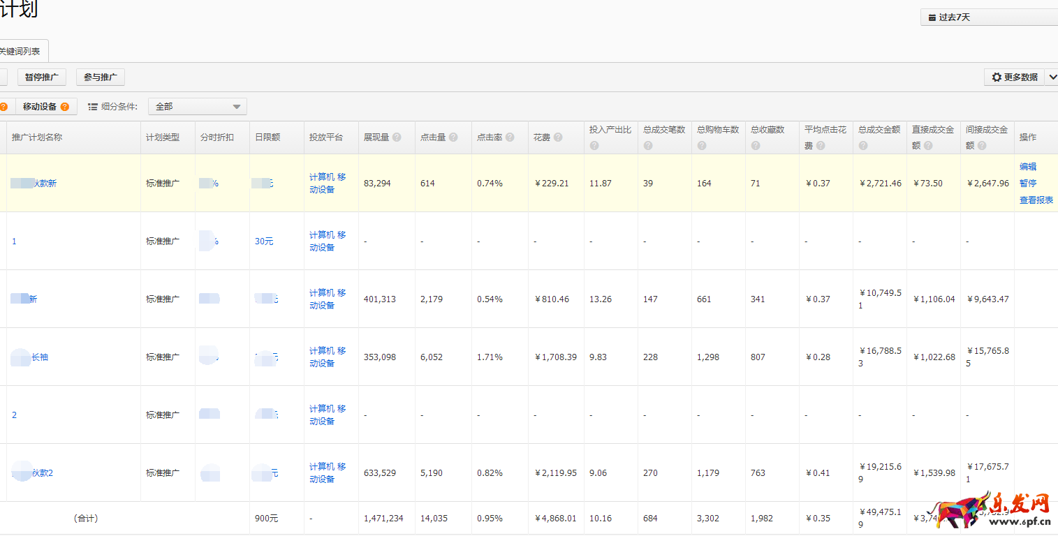Click help icon under 总购物车数 header
Image resolution: width=1058 pixels, height=536 pixels.
tap(702, 146)
